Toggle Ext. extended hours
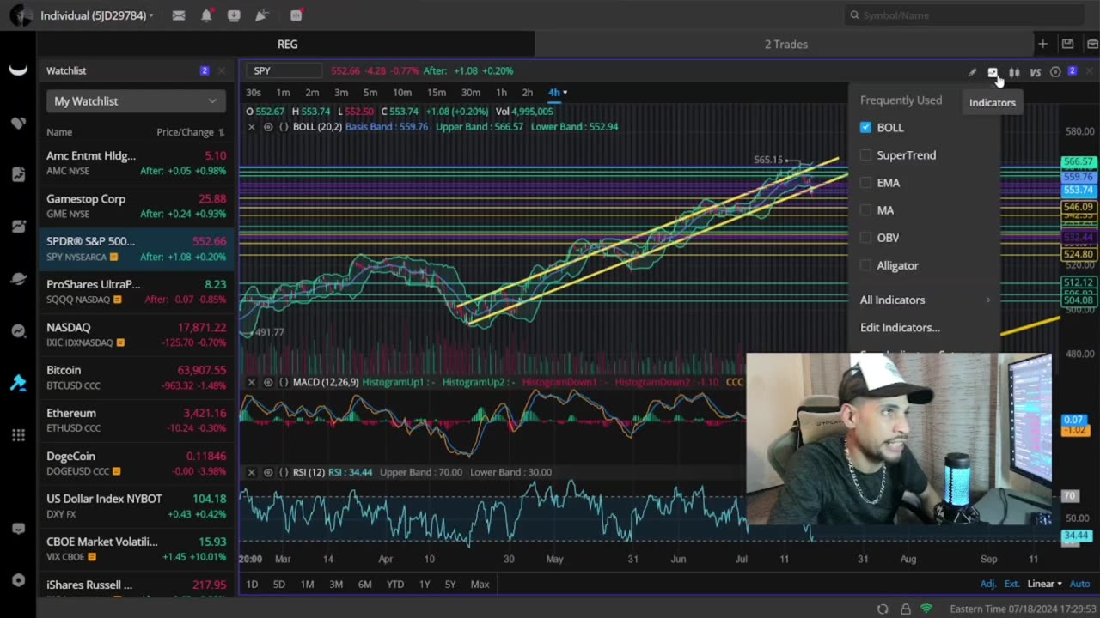Image resolution: width=1100 pixels, height=618 pixels. [x=1011, y=584]
